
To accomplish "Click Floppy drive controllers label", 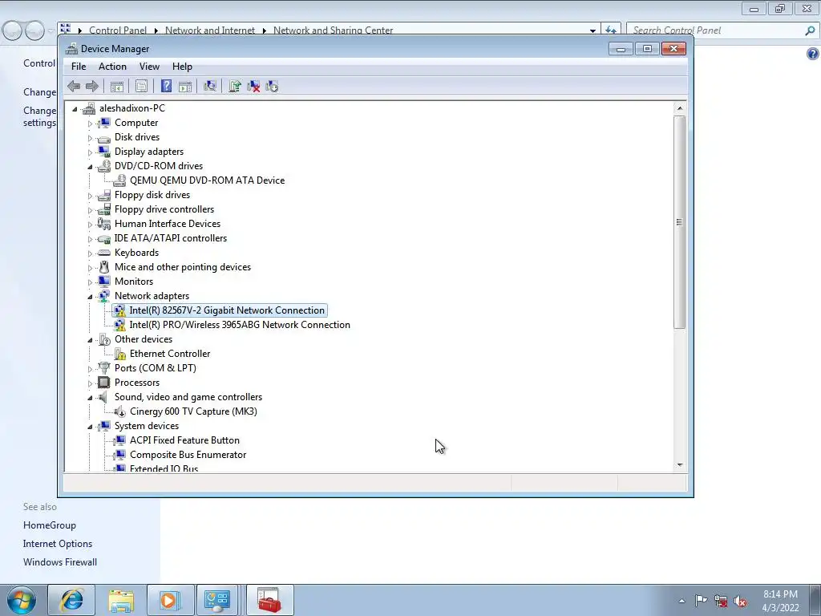I will [164, 209].
